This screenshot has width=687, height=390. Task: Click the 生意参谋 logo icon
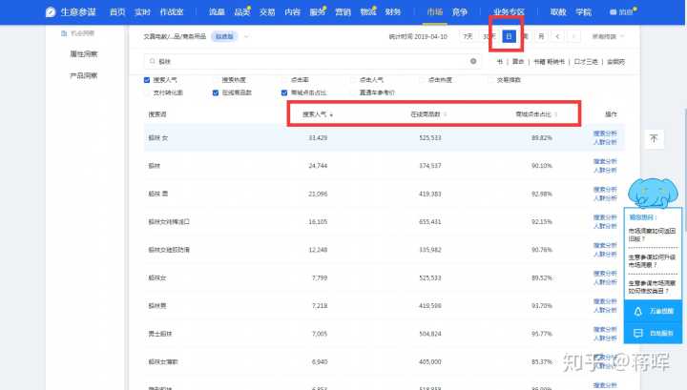(51, 12)
